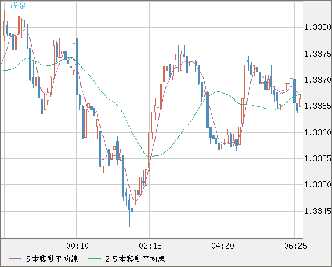This screenshot has width=332, height=267.
Task: Click the 02:15 time axis label
Action: coord(150,246)
